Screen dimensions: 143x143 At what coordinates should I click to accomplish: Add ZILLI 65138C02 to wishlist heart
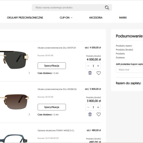click(x=99, y=115)
